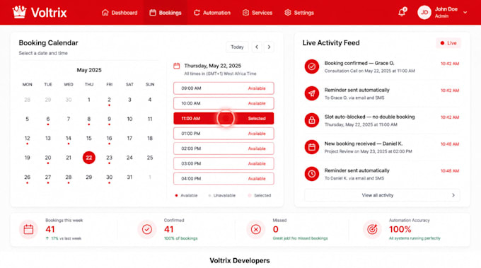Select May 22 on the calendar
The height and width of the screenshot is (268, 481).
[89, 158]
